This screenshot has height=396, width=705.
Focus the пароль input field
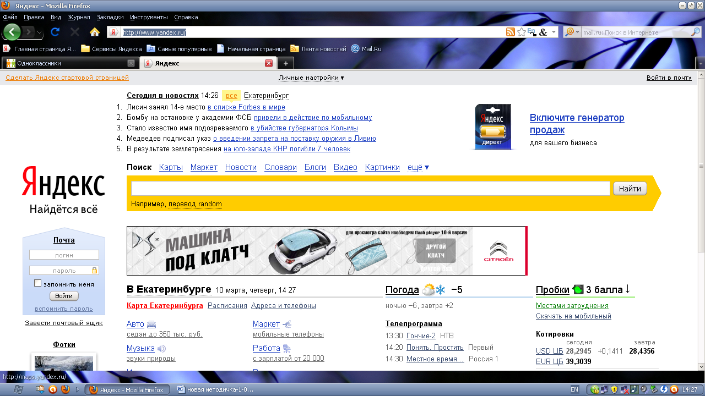(64, 271)
